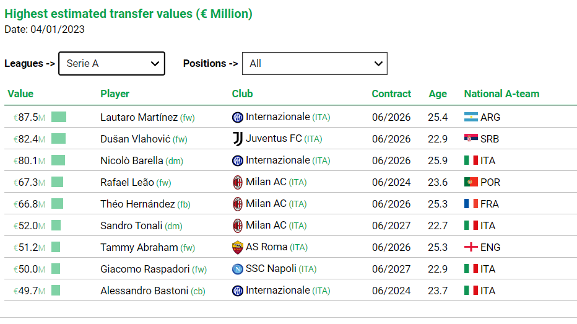Image resolution: width=577 pixels, height=324 pixels.
Task: Open the Leagues dropdown showing Serie A
Action: point(111,63)
